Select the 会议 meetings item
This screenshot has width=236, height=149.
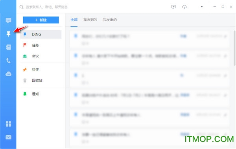[41, 56]
